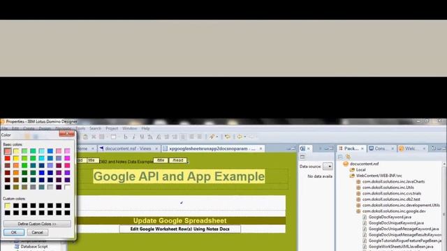447x251 pixels.
Task: Select docucontent.nsf in Package Explorer
Action: [x=365, y=164]
